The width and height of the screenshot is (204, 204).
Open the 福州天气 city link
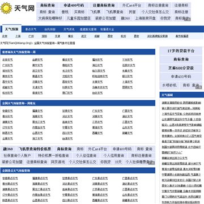point(97,60)
